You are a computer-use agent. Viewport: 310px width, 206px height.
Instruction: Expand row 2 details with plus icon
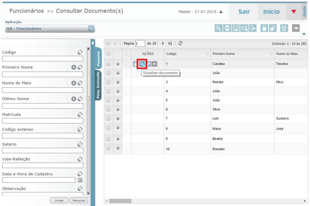[118, 73]
